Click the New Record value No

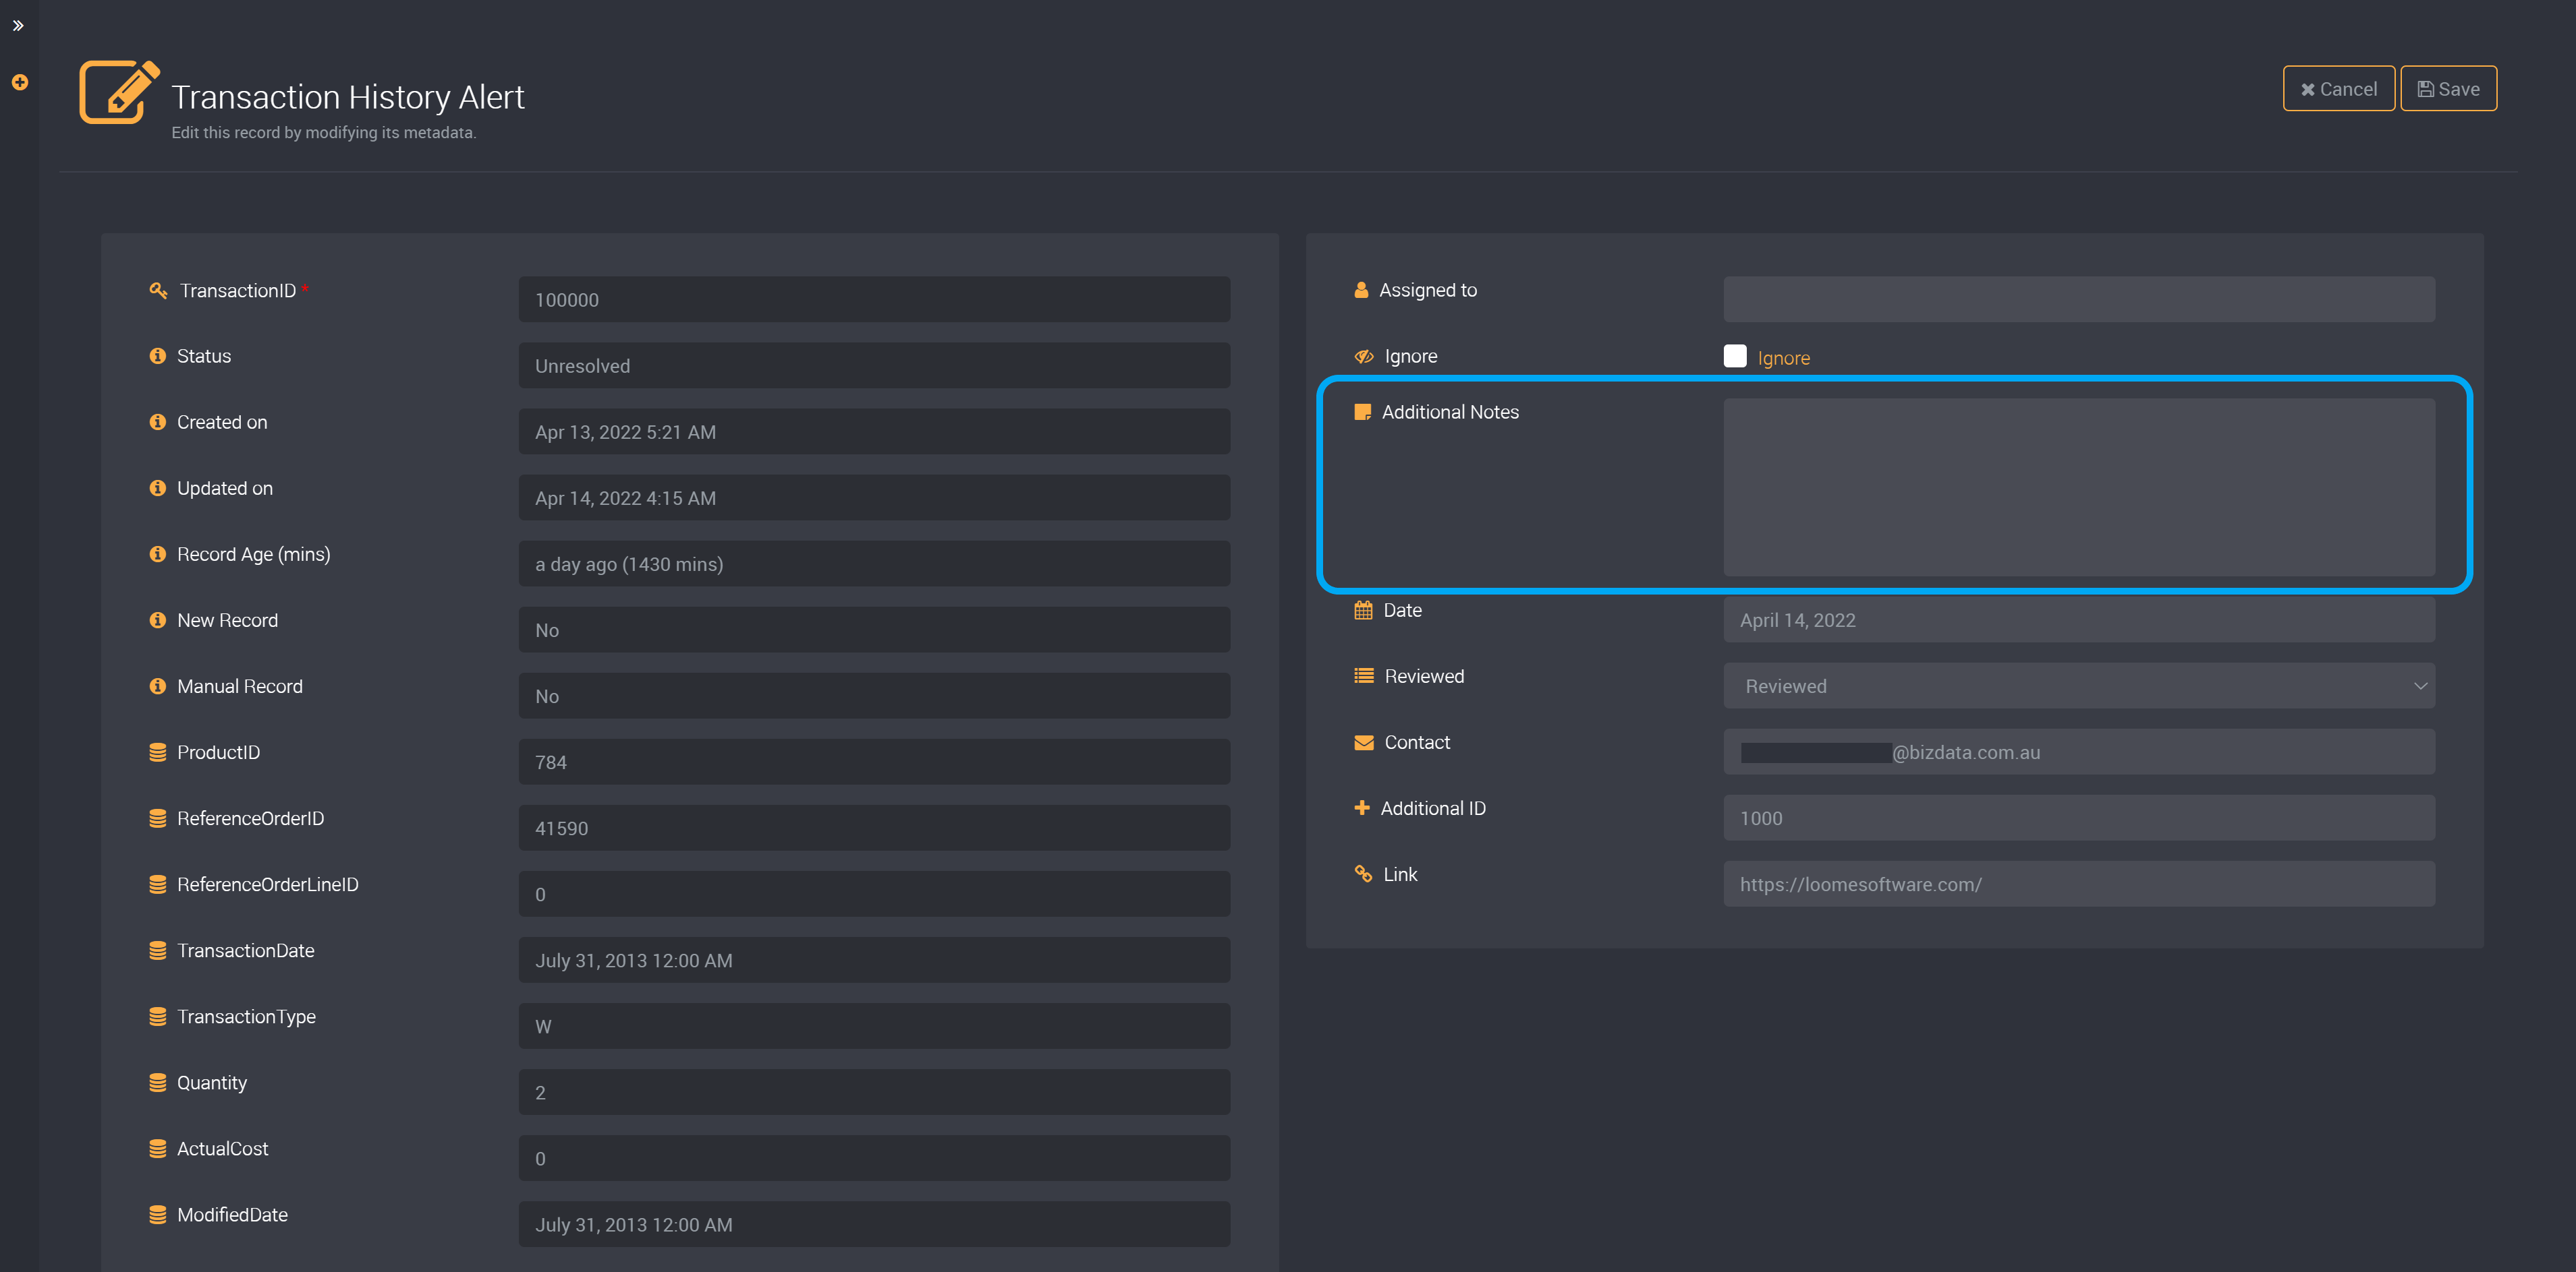(874, 630)
